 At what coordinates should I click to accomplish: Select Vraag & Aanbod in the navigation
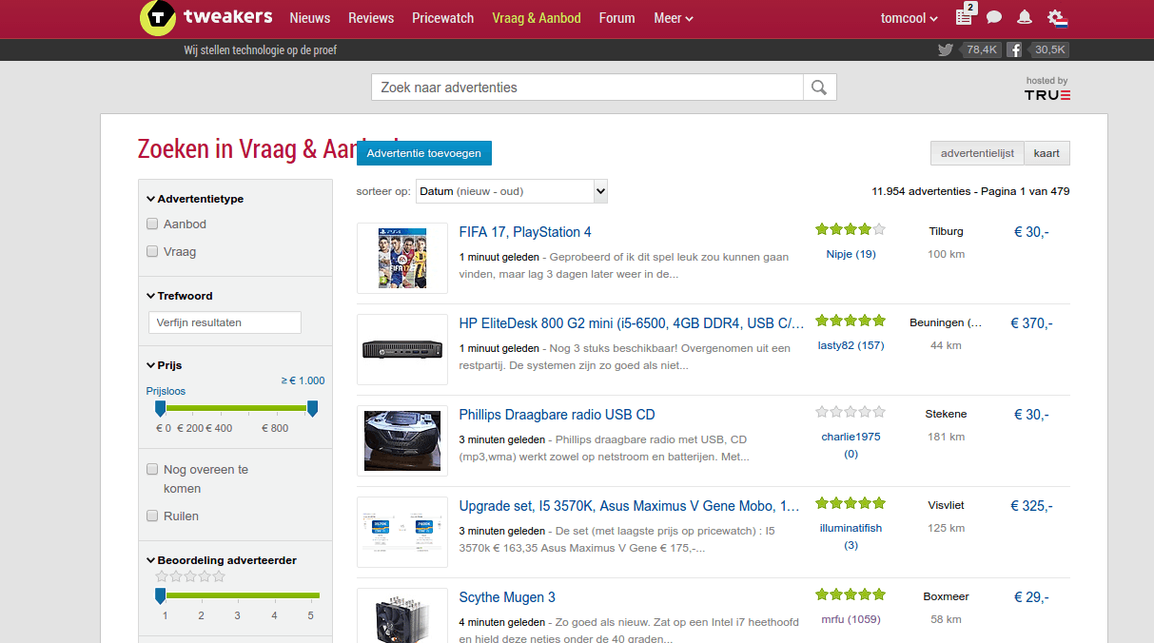point(537,18)
